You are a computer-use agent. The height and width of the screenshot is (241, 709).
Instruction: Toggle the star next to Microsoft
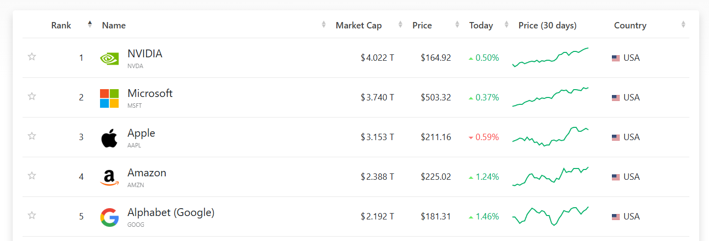pos(32,96)
